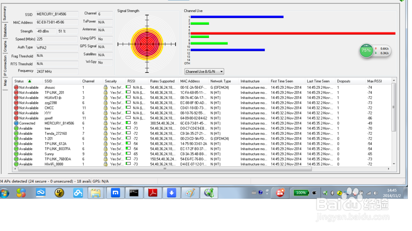Screen dimensions: 412x231
Task: Select the 1-201 network row
Action: pos(202,139)
